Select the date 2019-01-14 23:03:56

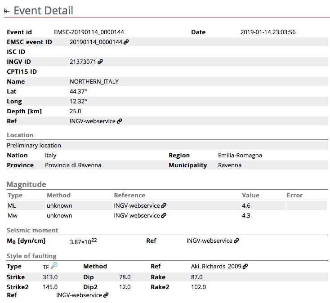point(268,32)
